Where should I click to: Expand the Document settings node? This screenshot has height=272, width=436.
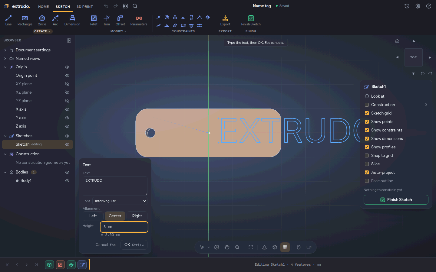click(5, 50)
